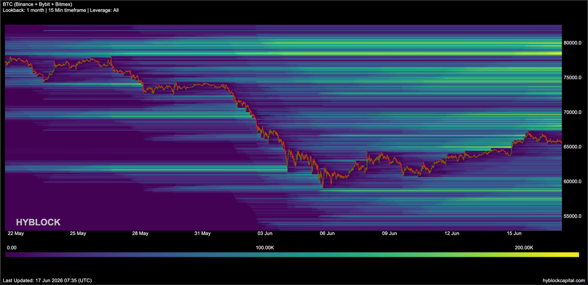The width and height of the screenshot is (588, 285).
Task: Open the hyblockcapital.com link
Action: pos(564,281)
